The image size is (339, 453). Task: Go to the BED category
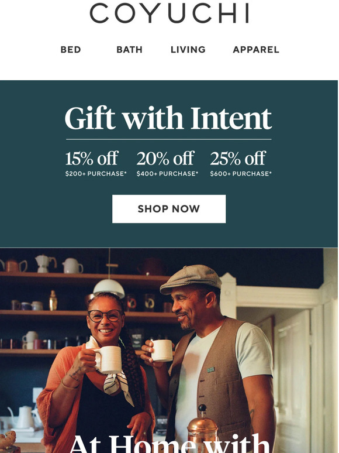[71, 50]
